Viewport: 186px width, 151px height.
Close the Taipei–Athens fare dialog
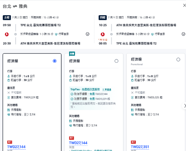(x=184, y=5)
